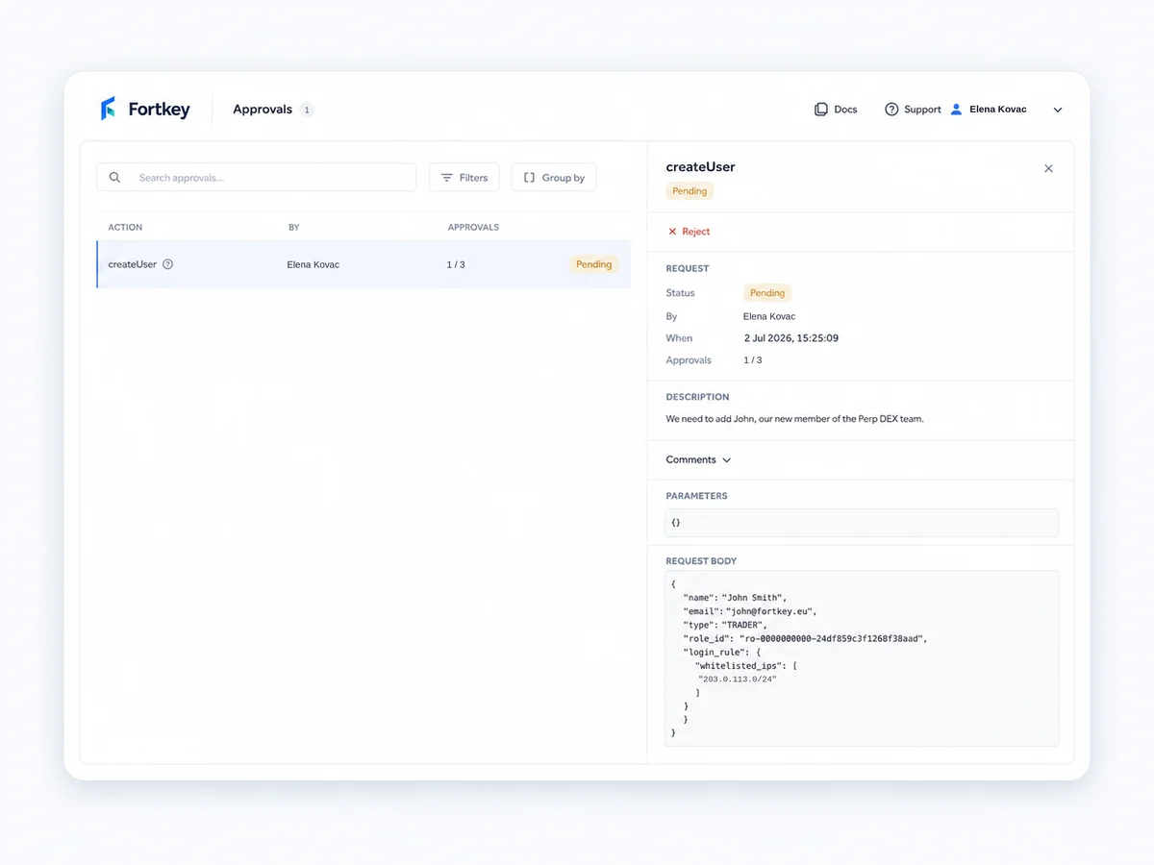This screenshot has height=865, width=1154.
Task: Open the Docs page
Action: [836, 110]
